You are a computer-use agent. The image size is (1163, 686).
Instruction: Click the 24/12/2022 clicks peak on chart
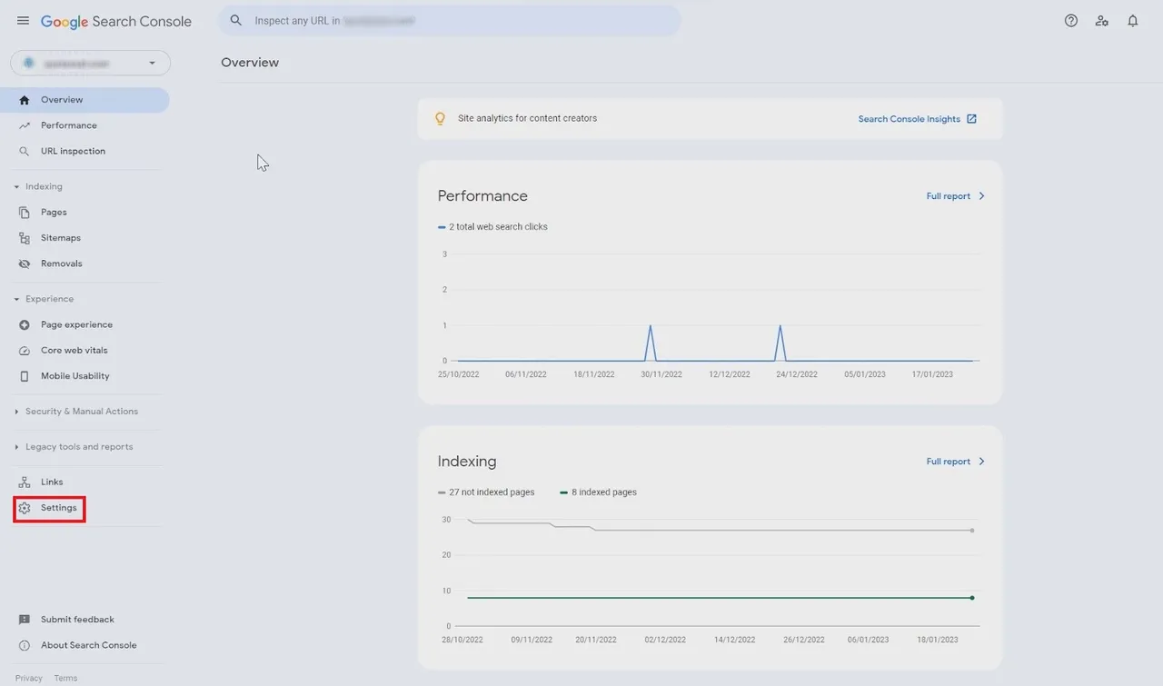coord(780,325)
